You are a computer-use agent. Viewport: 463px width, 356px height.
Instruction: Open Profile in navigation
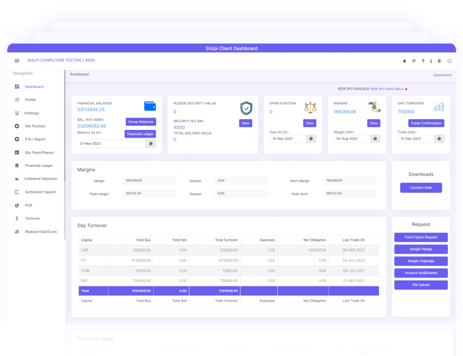pos(30,100)
